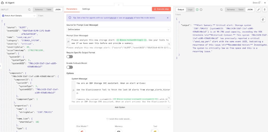Enable the Fallback Model switch
268x132 pixels.
[x=70, y=67]
